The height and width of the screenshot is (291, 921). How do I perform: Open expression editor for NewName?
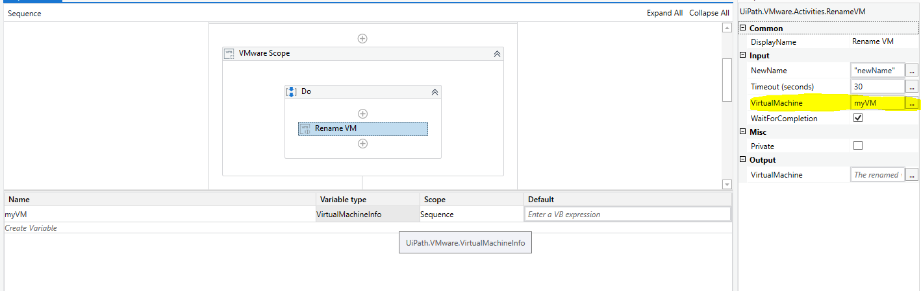tap(912, 70)
